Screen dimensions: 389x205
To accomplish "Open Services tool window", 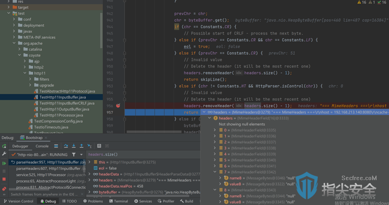I will (143, 201).
